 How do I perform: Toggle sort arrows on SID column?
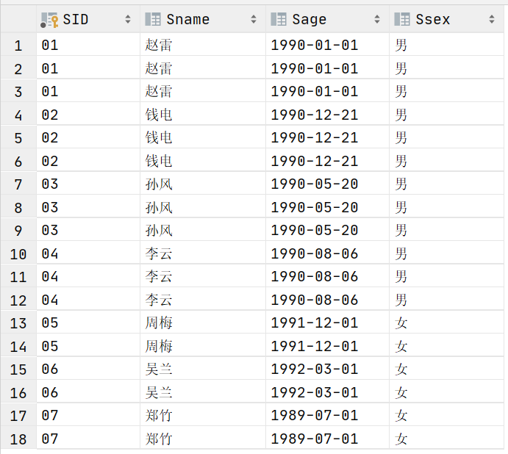click(128, 19)
